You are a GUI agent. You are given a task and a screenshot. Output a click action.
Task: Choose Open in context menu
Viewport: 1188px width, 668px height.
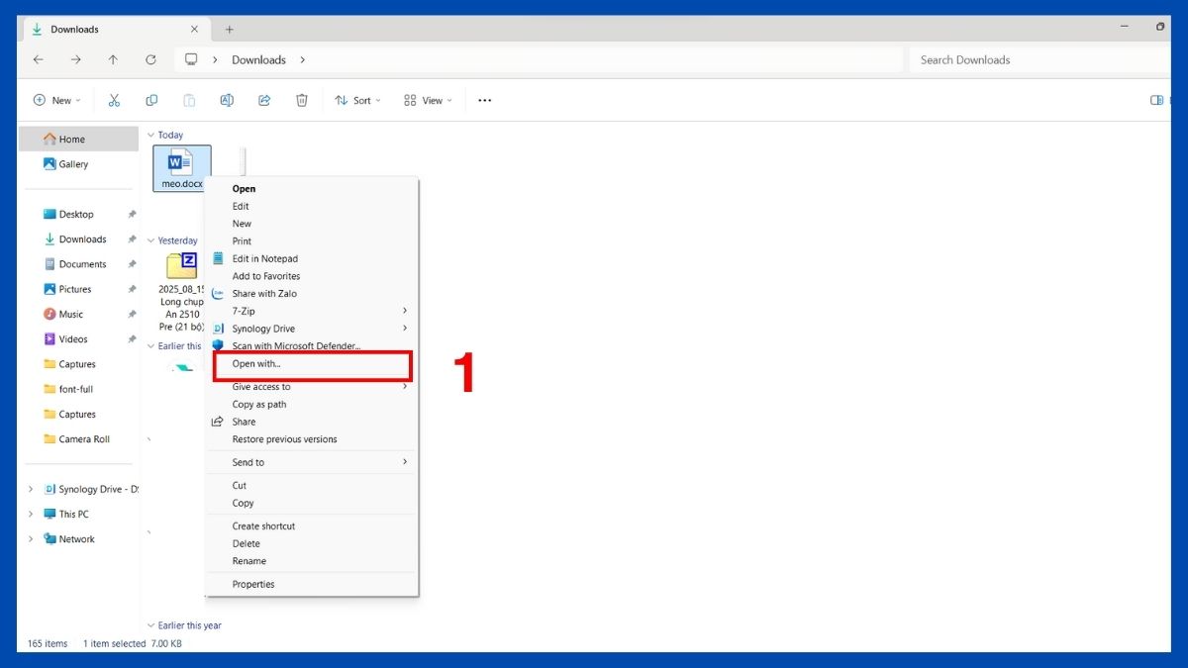pos(312,189)
